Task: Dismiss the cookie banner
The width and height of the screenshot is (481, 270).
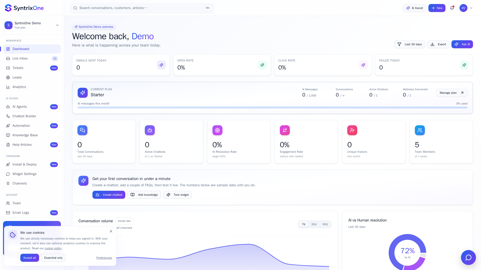Action: coord(111,231)
